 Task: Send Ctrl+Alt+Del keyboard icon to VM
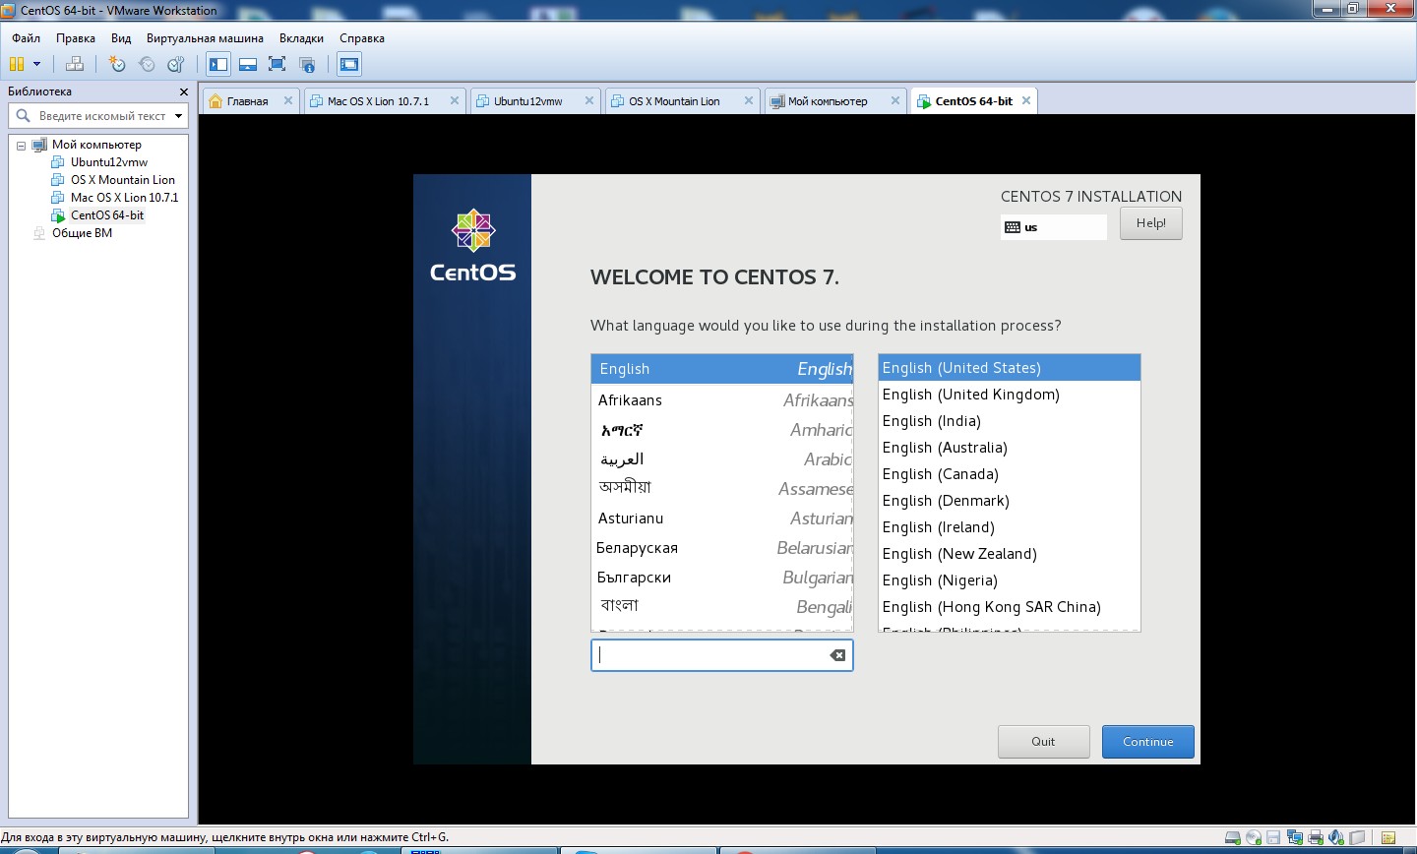[x=74, y=64]
